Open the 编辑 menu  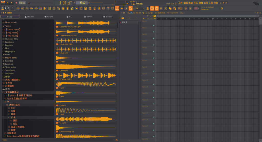point(186,3)
